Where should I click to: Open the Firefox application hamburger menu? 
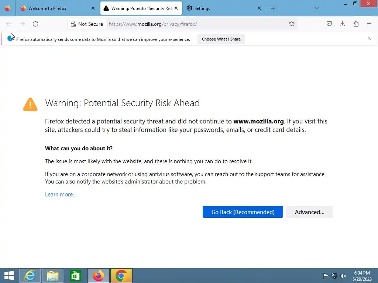[x=369, y=24]
